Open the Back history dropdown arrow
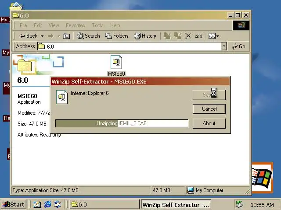The image size is (281, 210). [x=42, y=36]
